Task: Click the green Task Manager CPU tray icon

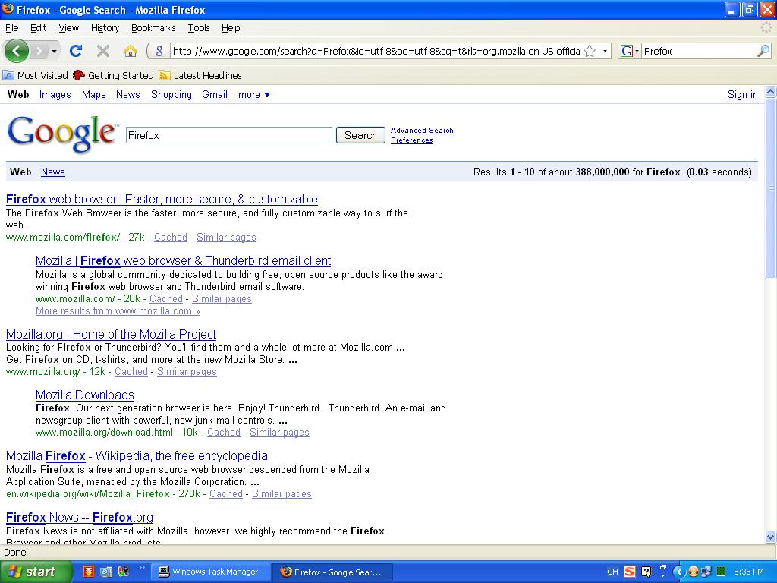Action: tap(721, 572)
